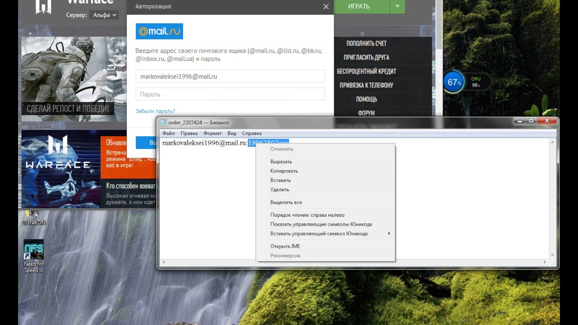Open the 103NIKON desktop folder
578x325 pixels.
33,218
